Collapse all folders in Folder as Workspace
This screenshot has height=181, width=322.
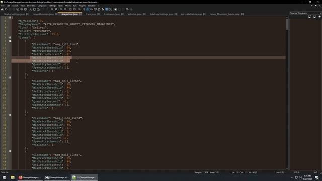pos(315,17)
